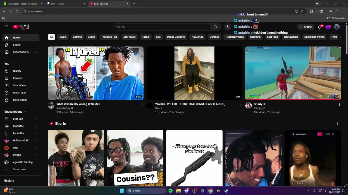Start voice search with the microphone icon
348x195 pixels.
pos(228,27)
